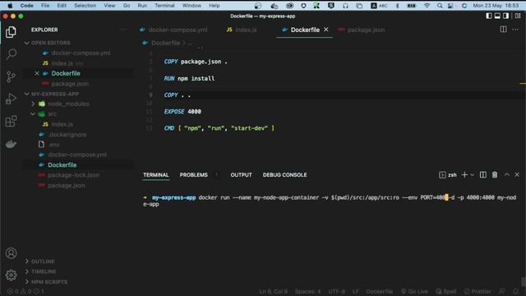Split the editor right
This screenshot has width=526, height=296.
503,30
